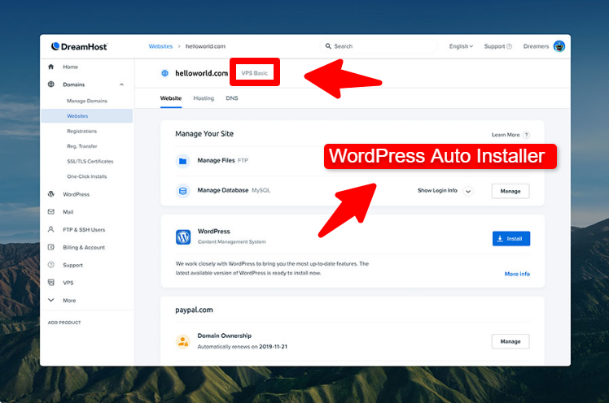
Task: Click the VPS Basic plan label
Action: click(x=254, y=73)
